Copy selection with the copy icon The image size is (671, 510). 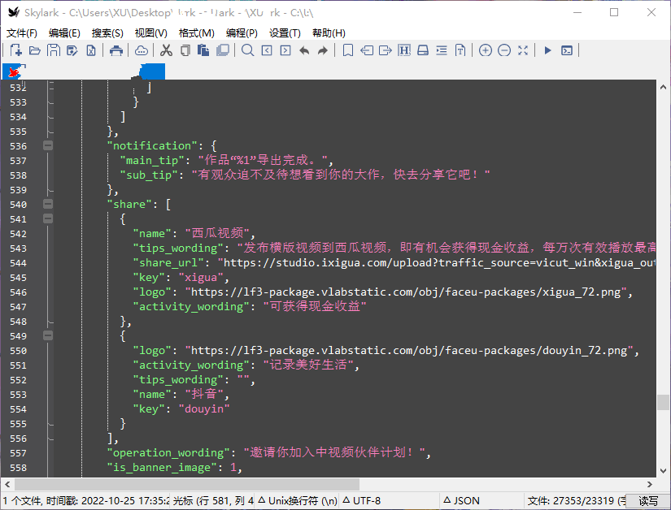[x=185, y=50]
